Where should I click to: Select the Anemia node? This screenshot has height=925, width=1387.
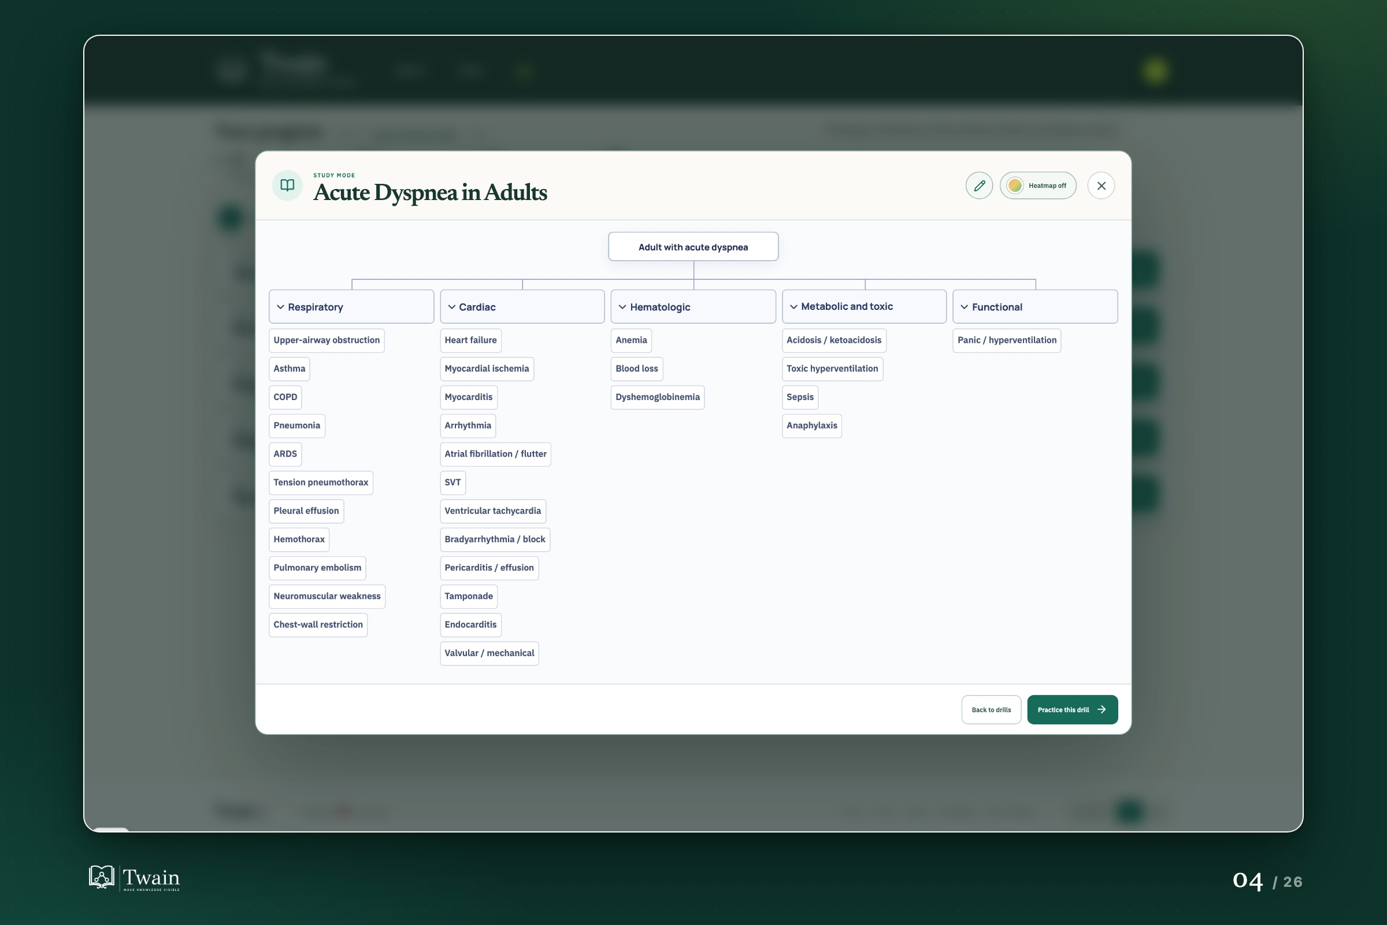coord(632,341)
